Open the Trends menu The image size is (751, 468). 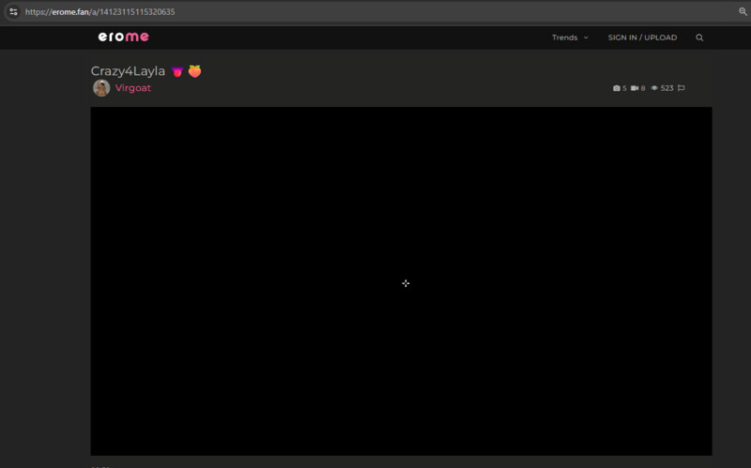point(565,38)
